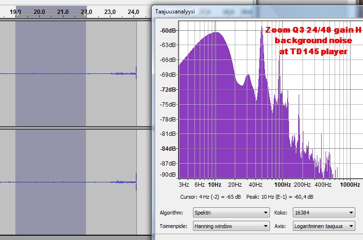This screenshot has height=240, width=363.
Task: Click the '-90dB' label on the vertical axis
Action: (x=168, y=175)
